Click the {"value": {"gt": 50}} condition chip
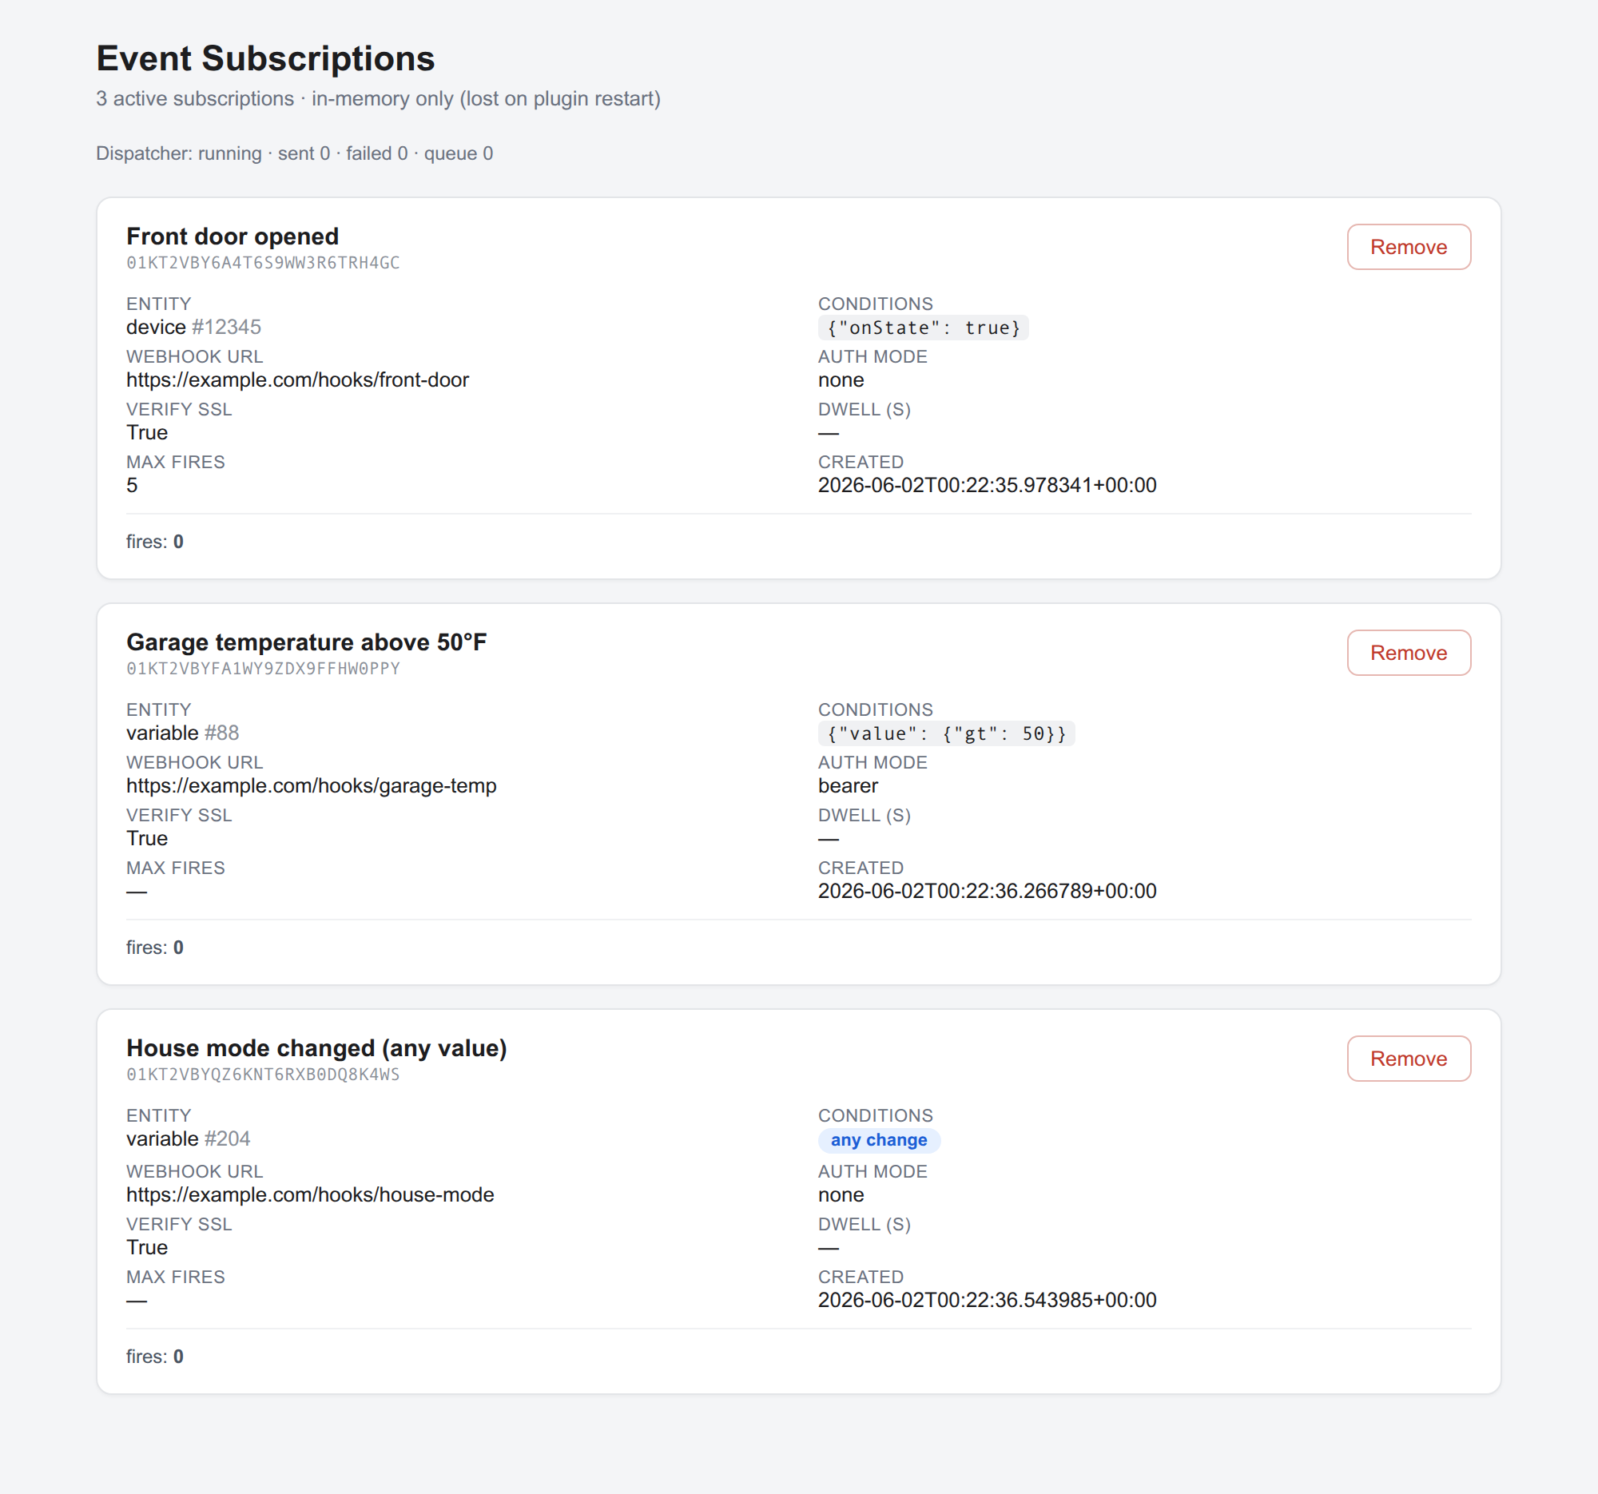1598x1494 pixels. 946,733
